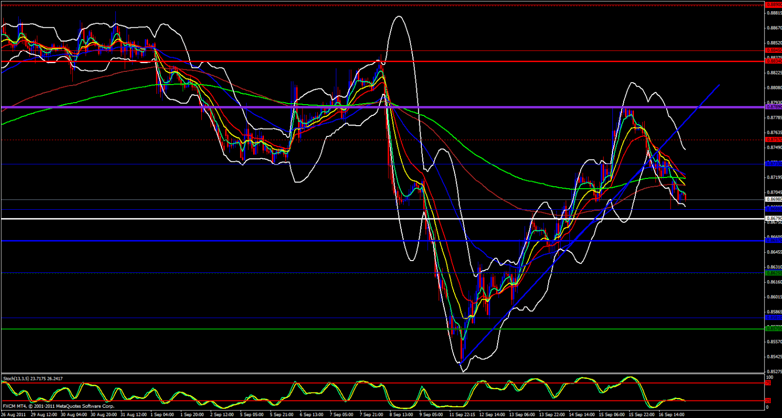This screenshot has width=782, height=418.
Task: Click the 8 Sep 13:00 time label
Action: tap(401, 415)
